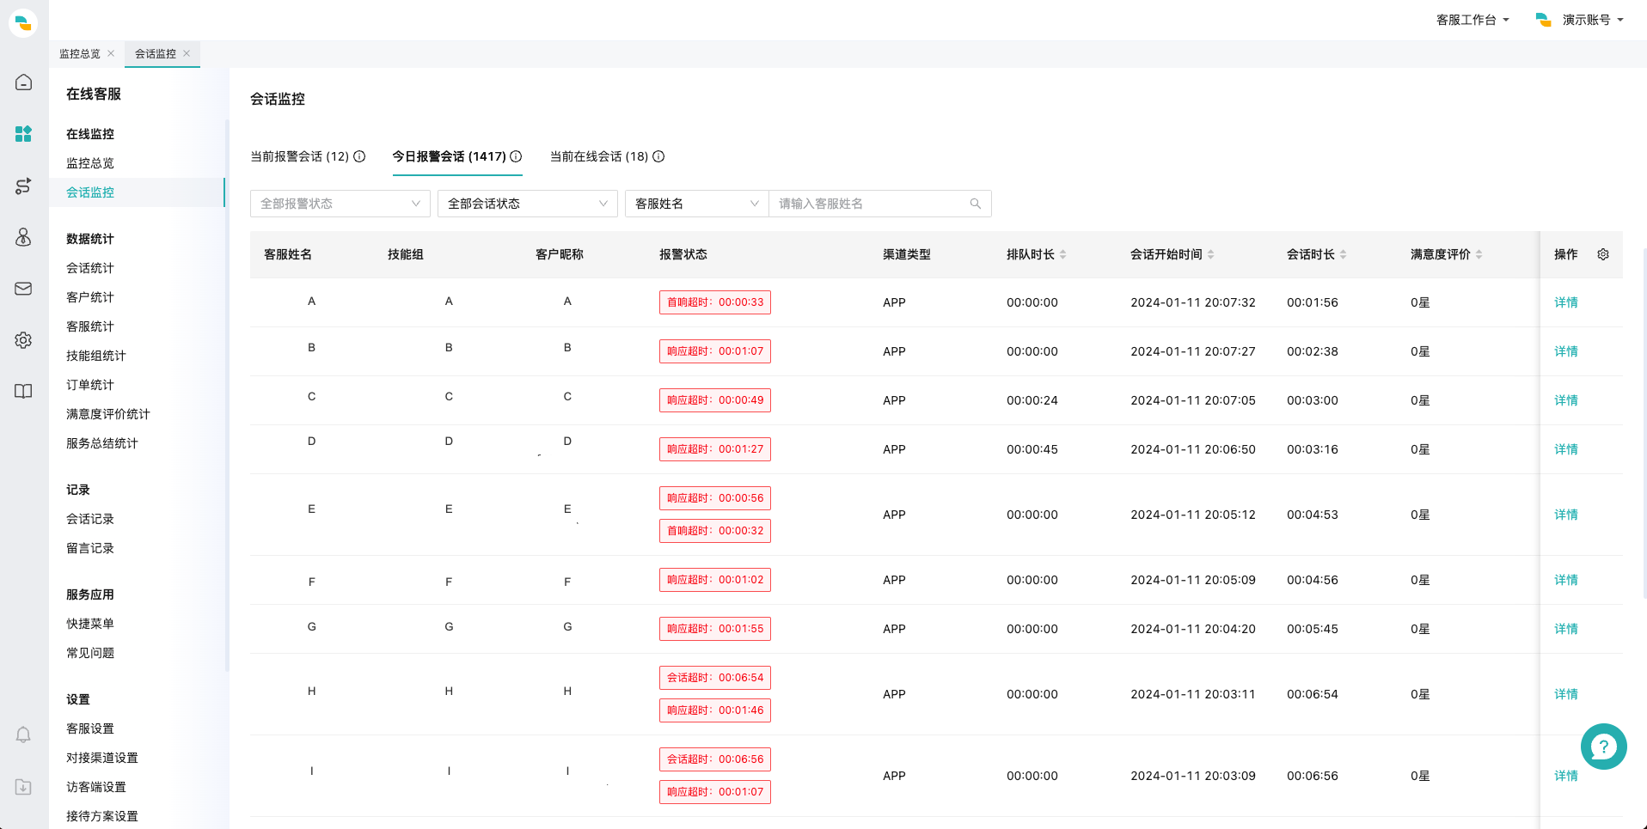This screenshot has width=1647, height=829.
Task: Open 会话监控 in sidebar
Action: [90, 192]
